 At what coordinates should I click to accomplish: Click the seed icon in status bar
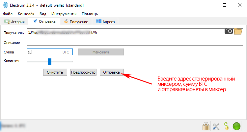[226, 126]
